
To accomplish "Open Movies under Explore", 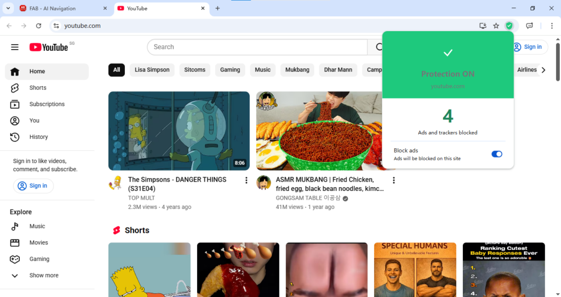I will [x=47, y=243].
